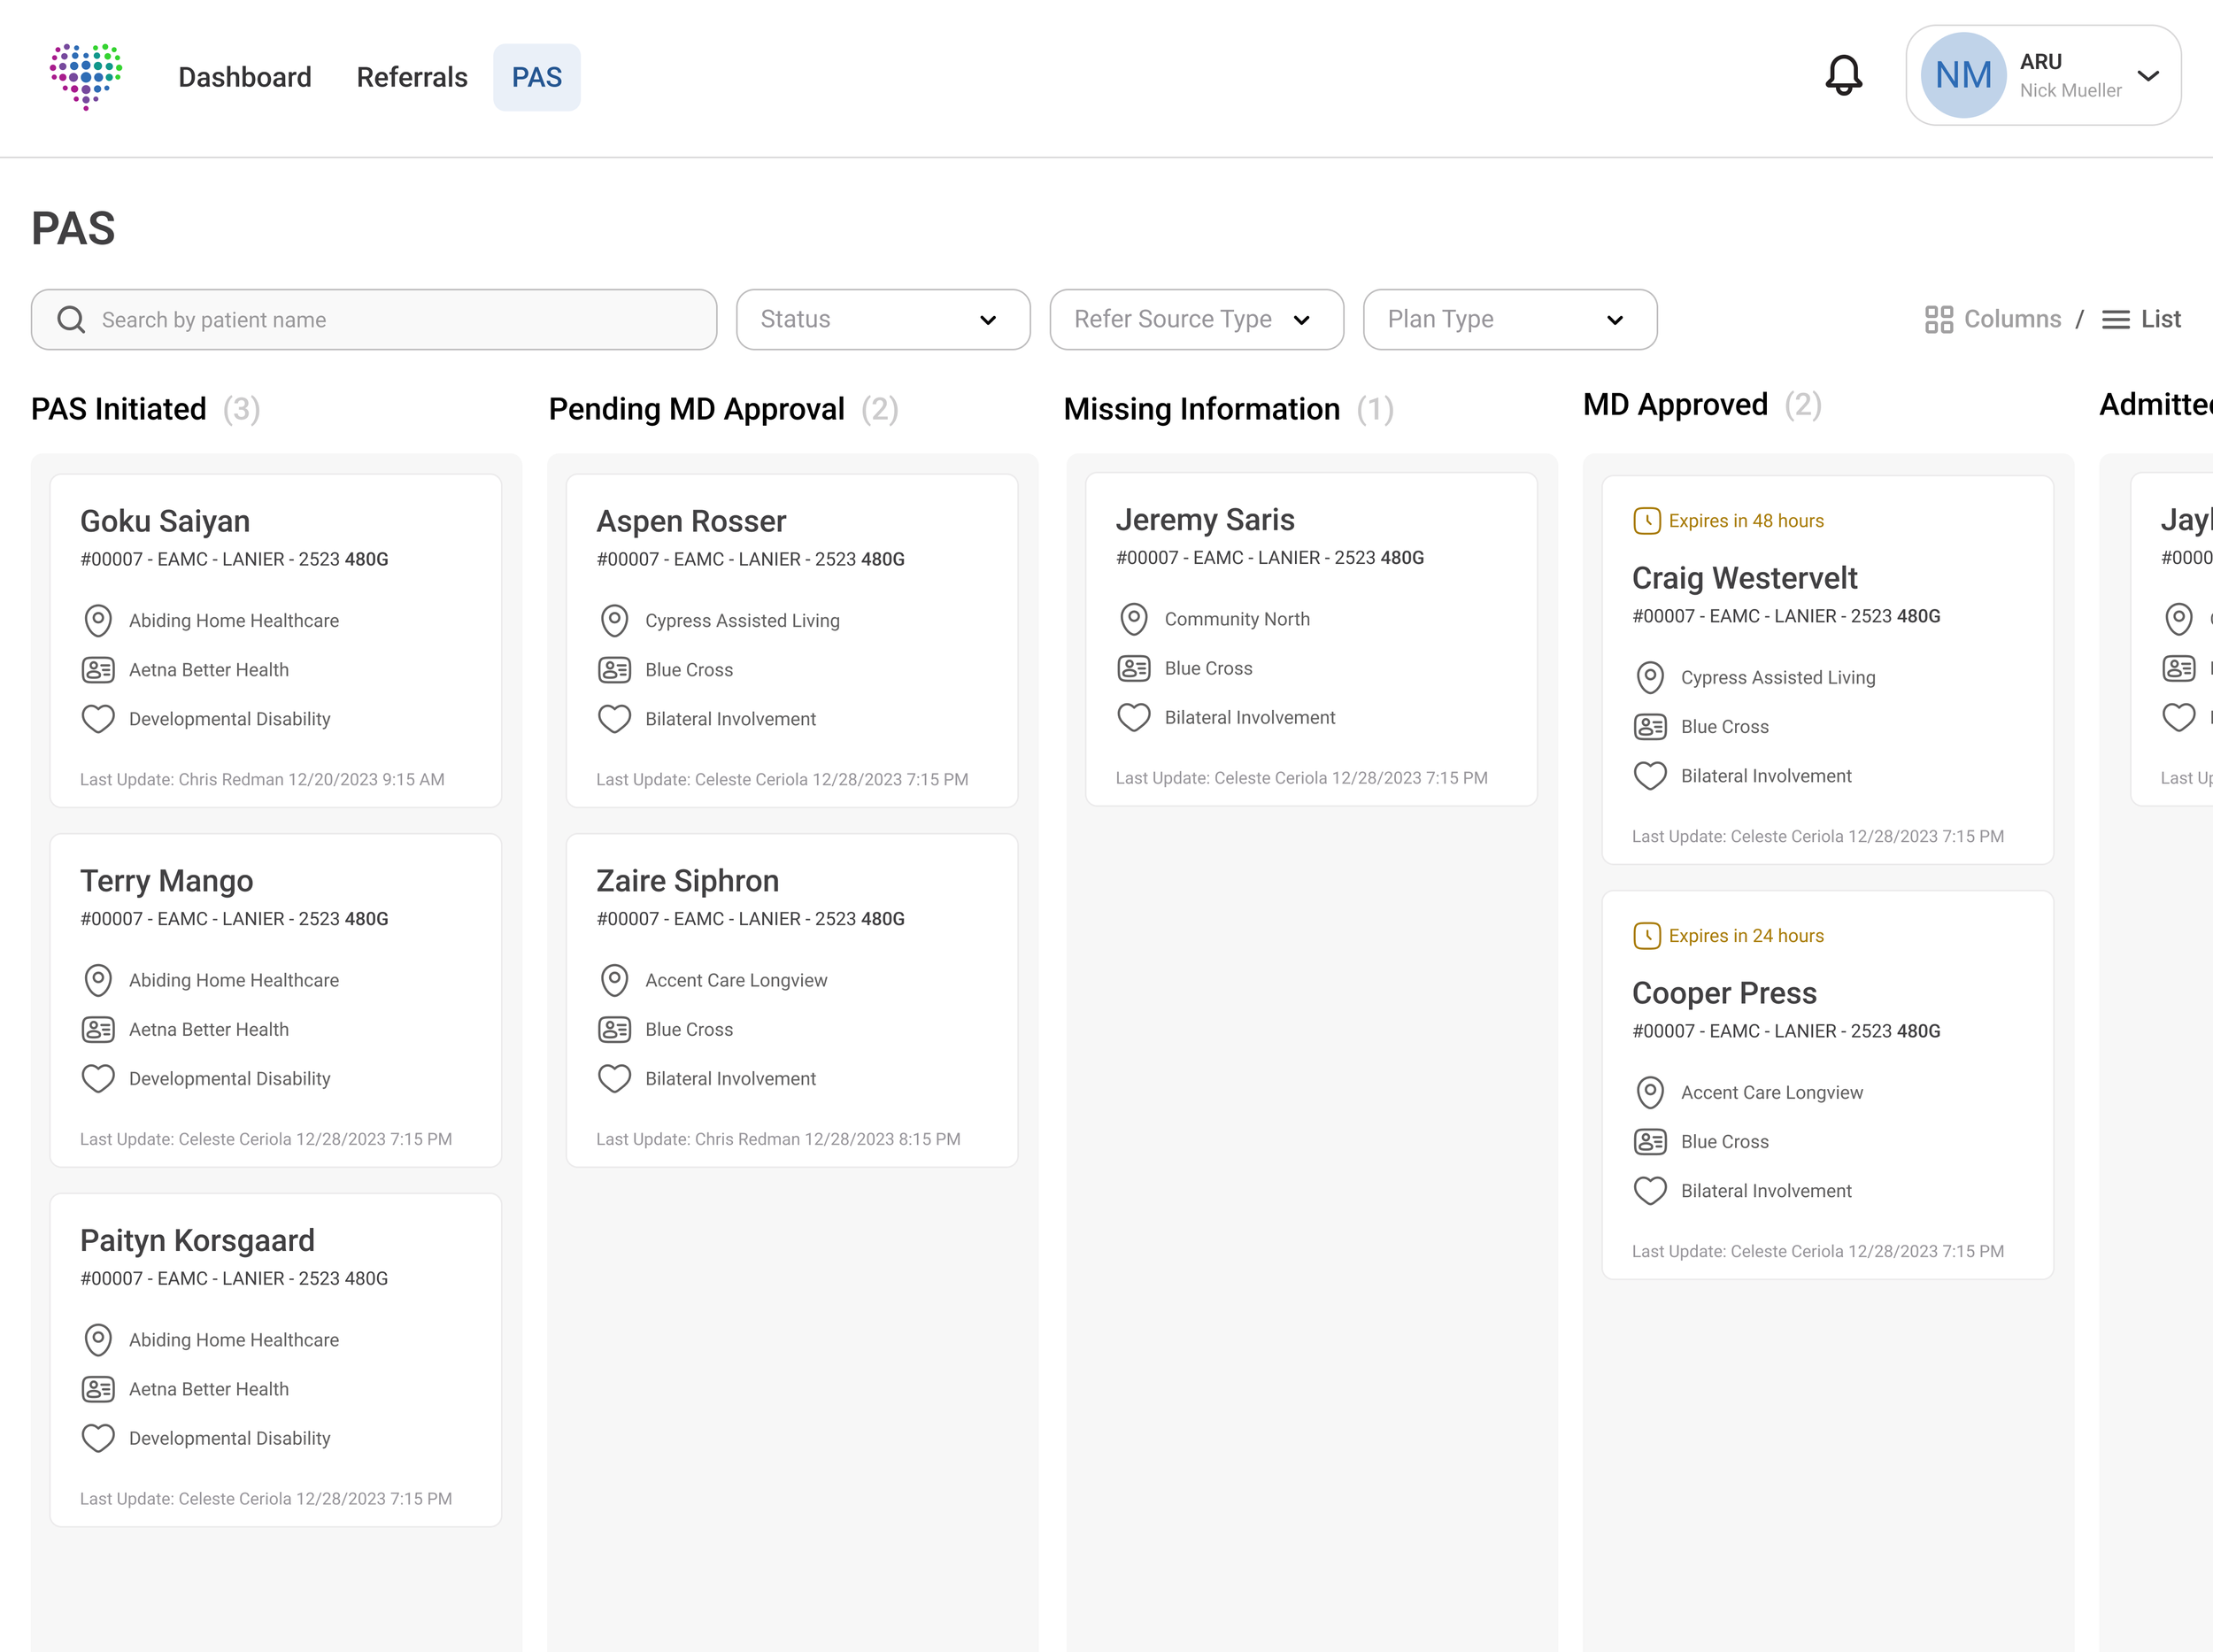Click the location pin icon on Goku Saiyan's card

pyautogui.click(x=98, y=621)
